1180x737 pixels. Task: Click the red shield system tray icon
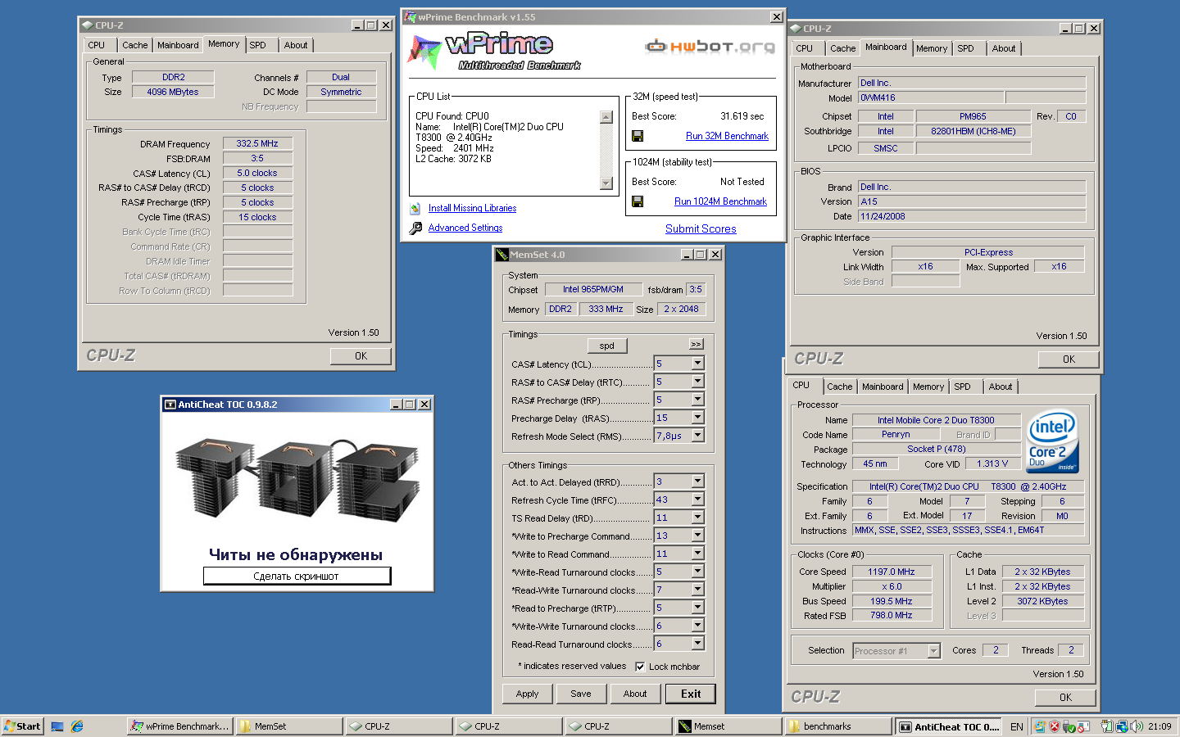point(1055,726)
